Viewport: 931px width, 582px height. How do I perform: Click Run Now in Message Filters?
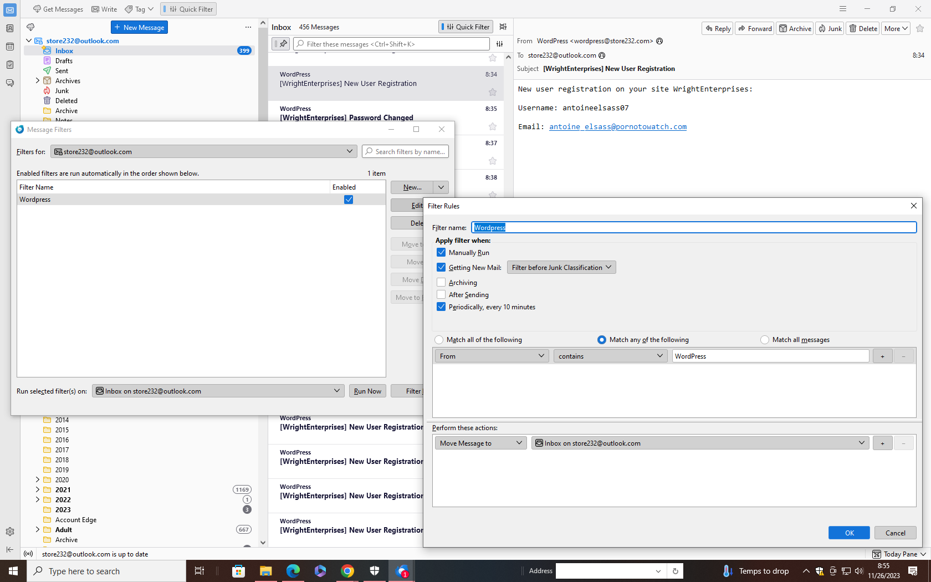pos(367,391)
